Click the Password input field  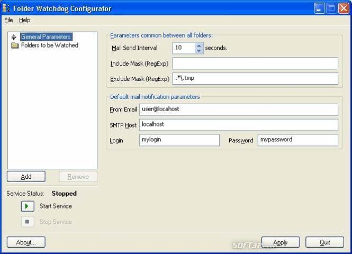[298, 140]
